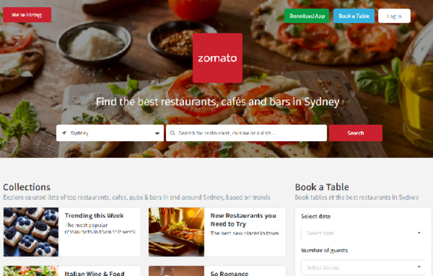Click the blueberry dessert thumbnail
This screenshot has width=433, height=276.
point(31,232)
